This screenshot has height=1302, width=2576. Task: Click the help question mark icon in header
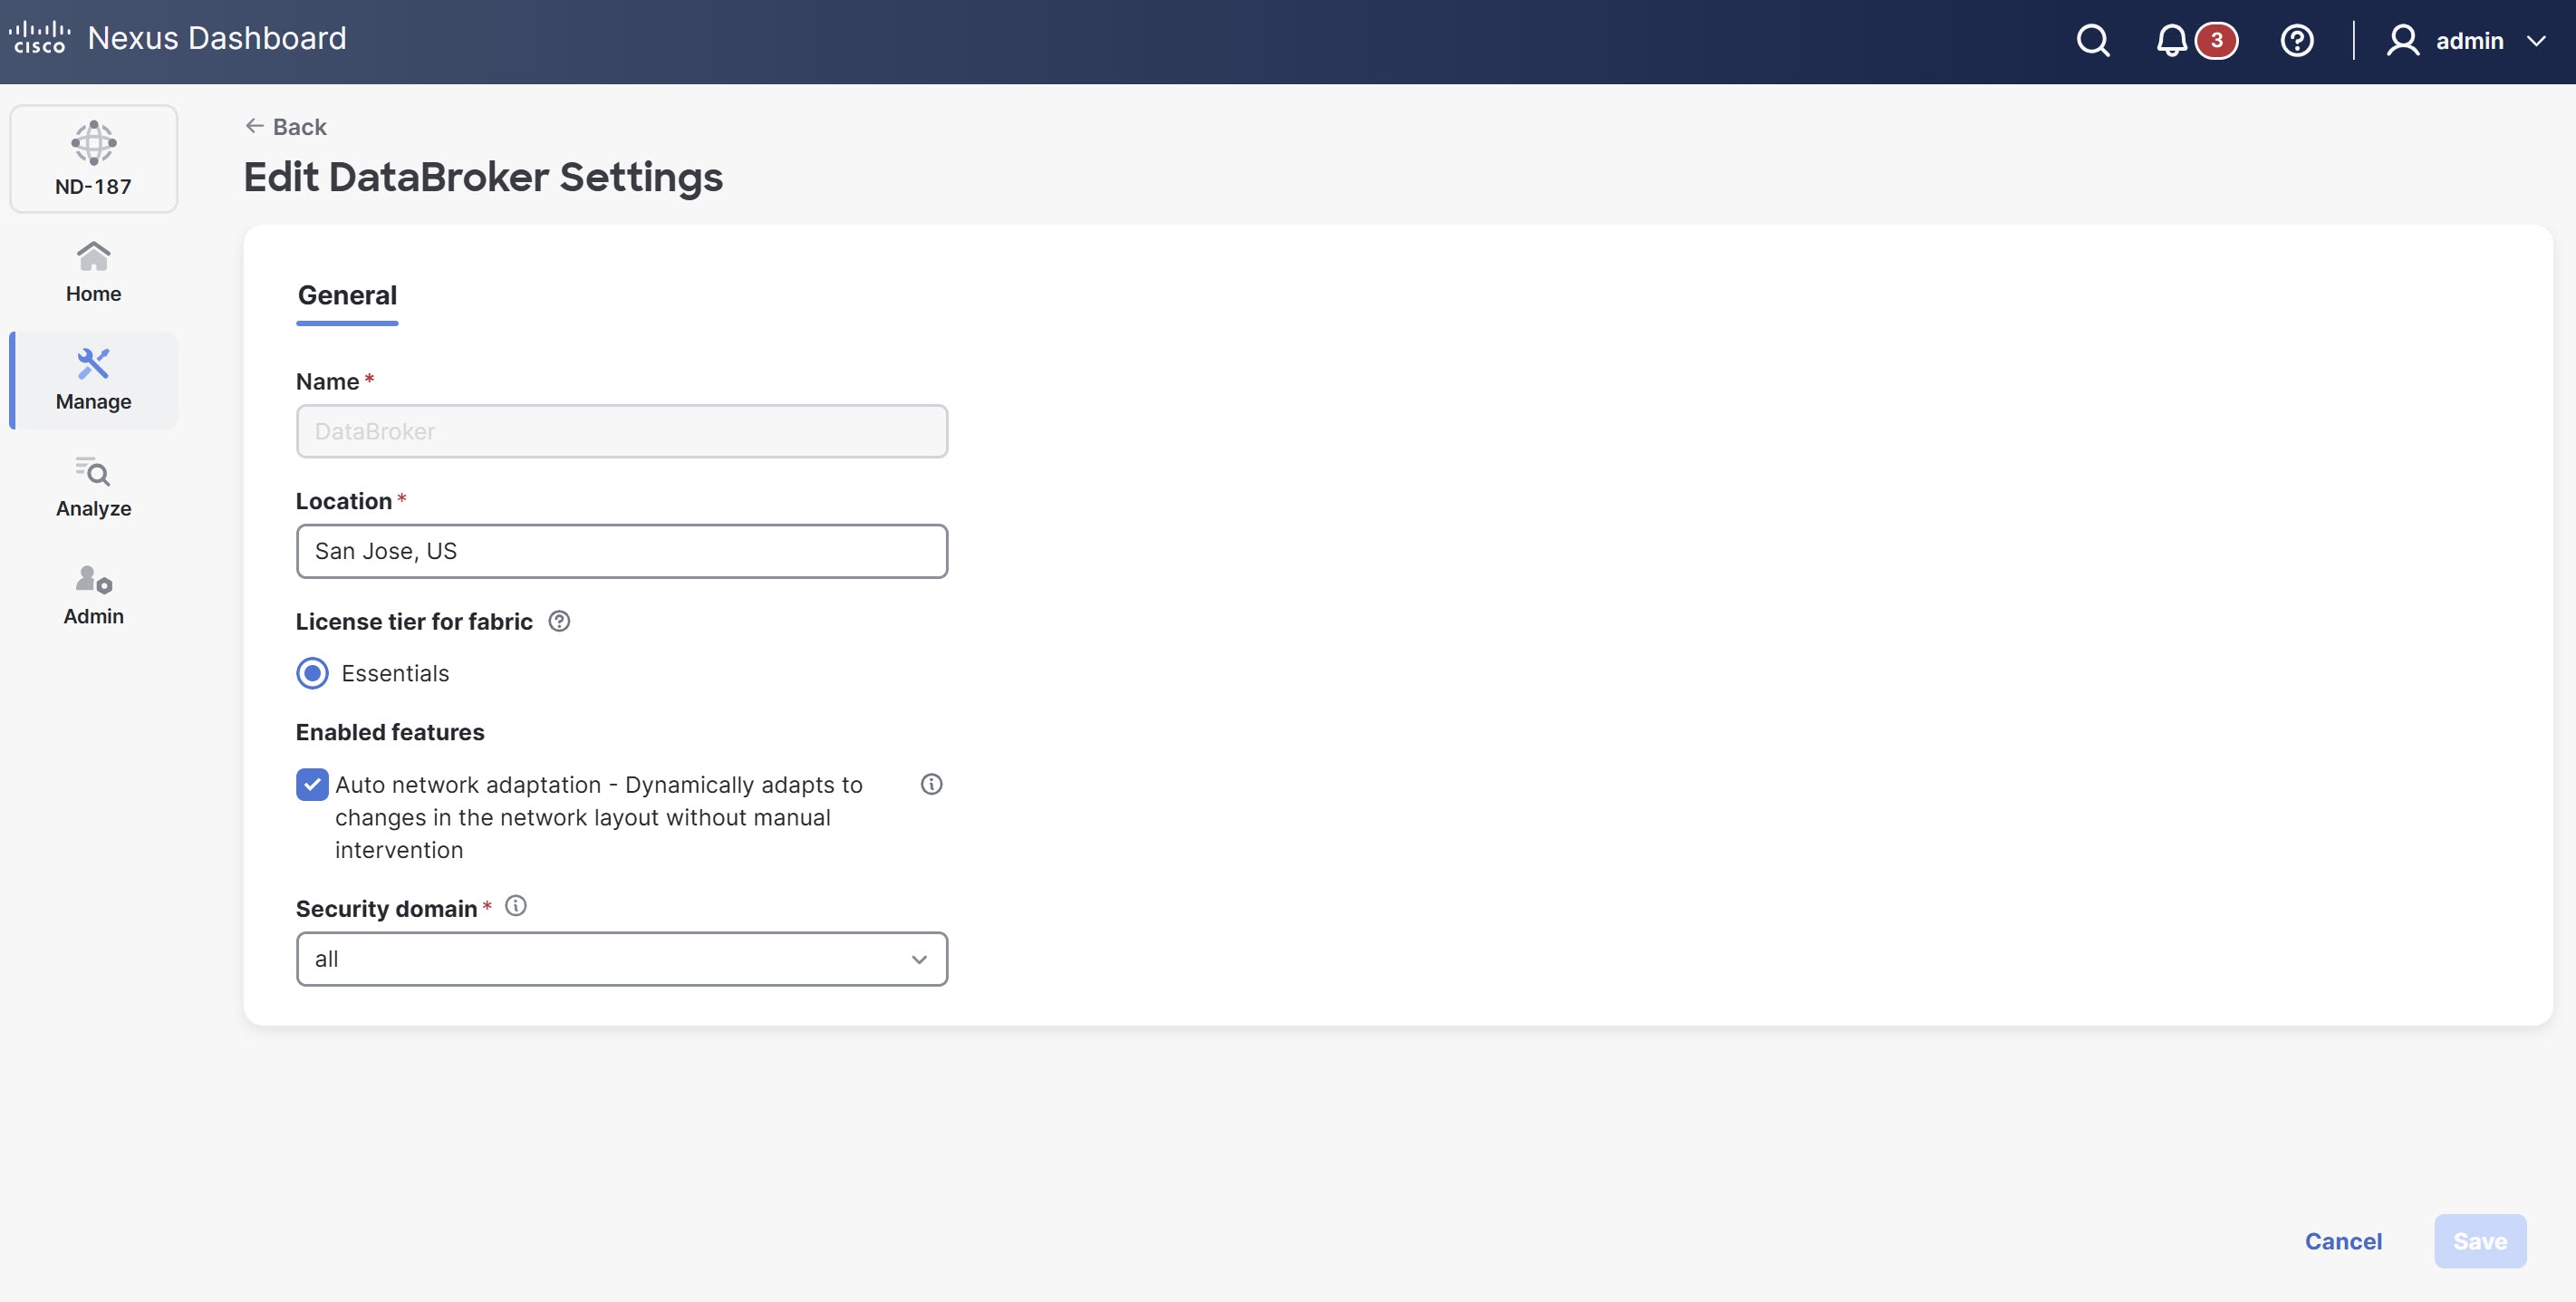click(x=2296, y=40)
